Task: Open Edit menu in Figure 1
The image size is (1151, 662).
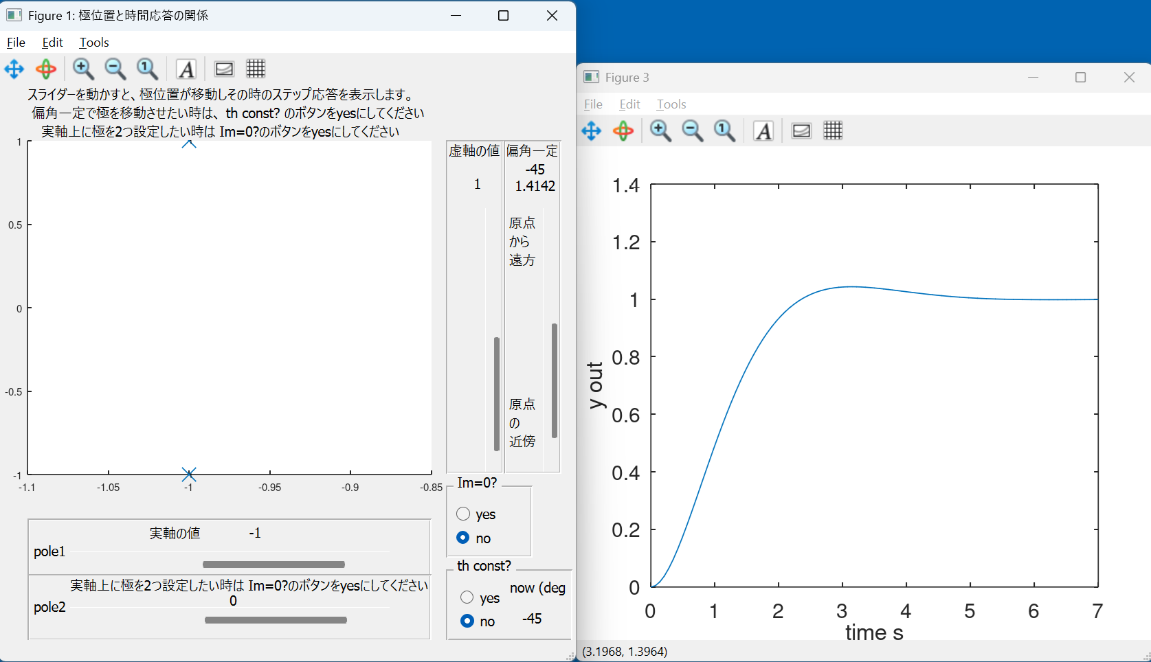Action: [52, 43]
